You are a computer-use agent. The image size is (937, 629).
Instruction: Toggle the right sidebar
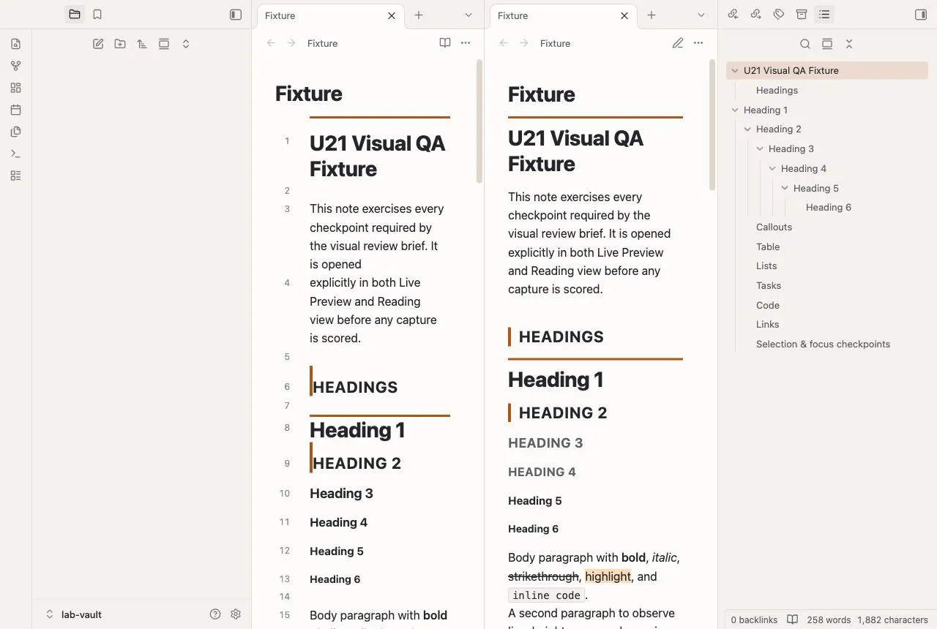[x=921, y=15]
